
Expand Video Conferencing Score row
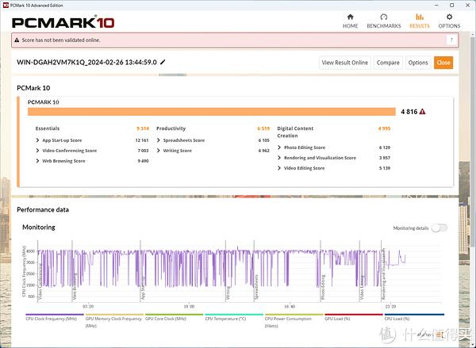(x=37, y=151)
